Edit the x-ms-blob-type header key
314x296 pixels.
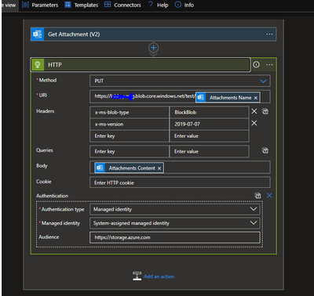point(130,112)
